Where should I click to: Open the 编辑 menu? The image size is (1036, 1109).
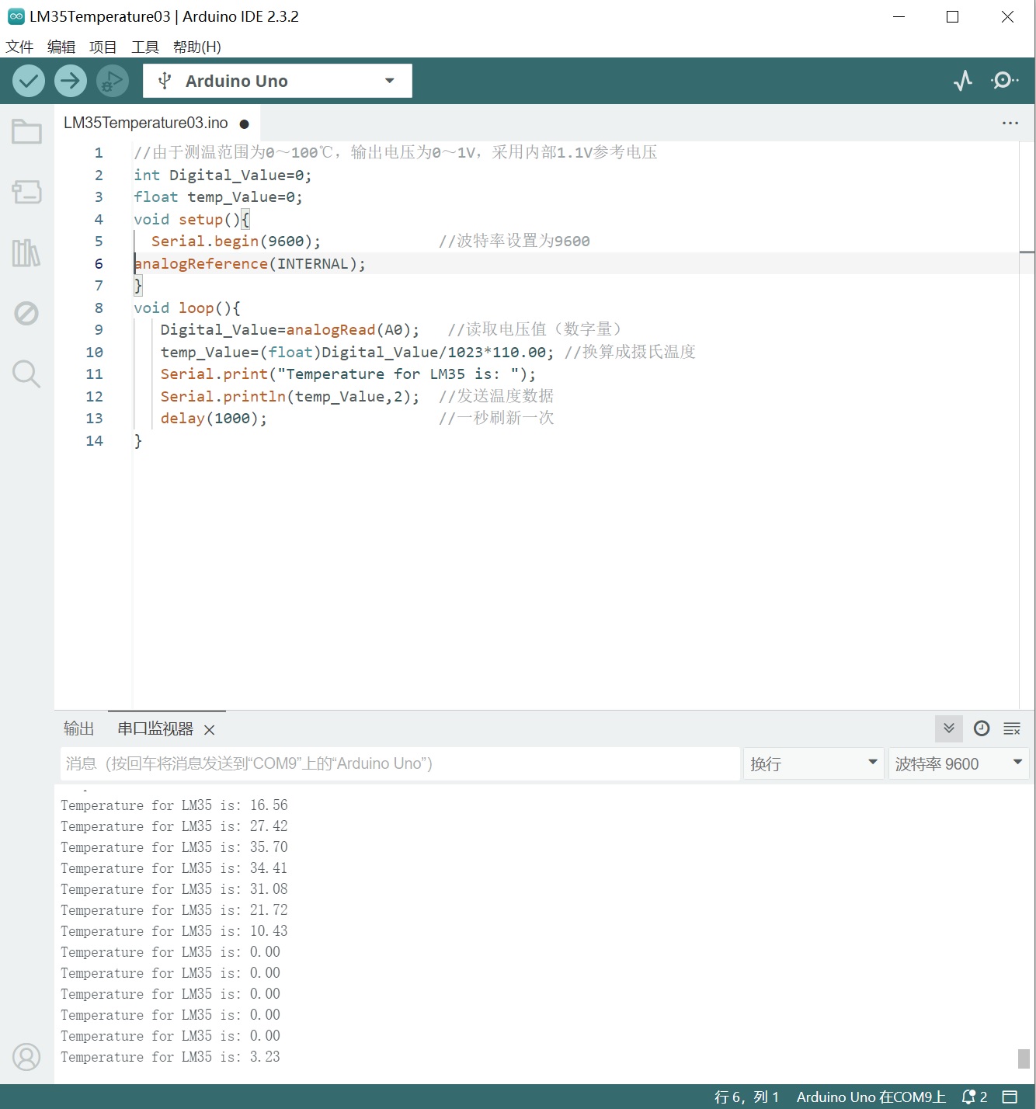tap(61, 47)
